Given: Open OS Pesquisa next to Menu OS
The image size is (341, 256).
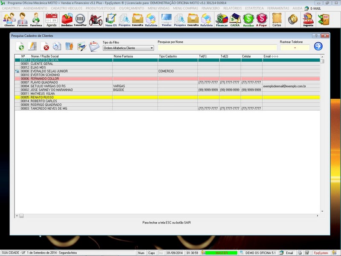Looking at the screenshot, I should click(x=124, y=20).
